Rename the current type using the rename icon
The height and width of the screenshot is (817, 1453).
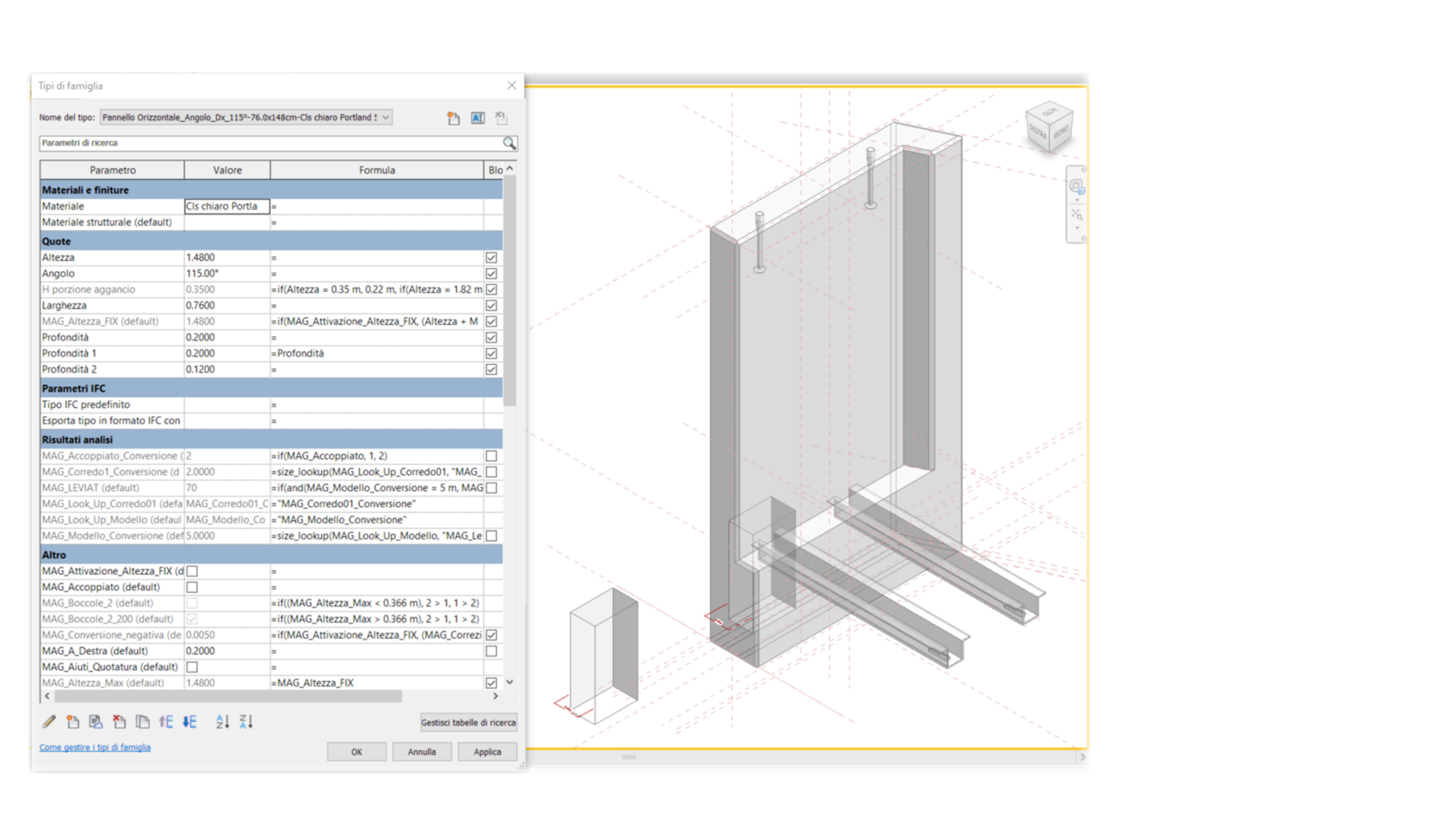click(x=478, y=118)
